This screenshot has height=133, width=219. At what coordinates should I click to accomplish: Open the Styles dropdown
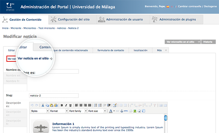(x=40, y=111)
